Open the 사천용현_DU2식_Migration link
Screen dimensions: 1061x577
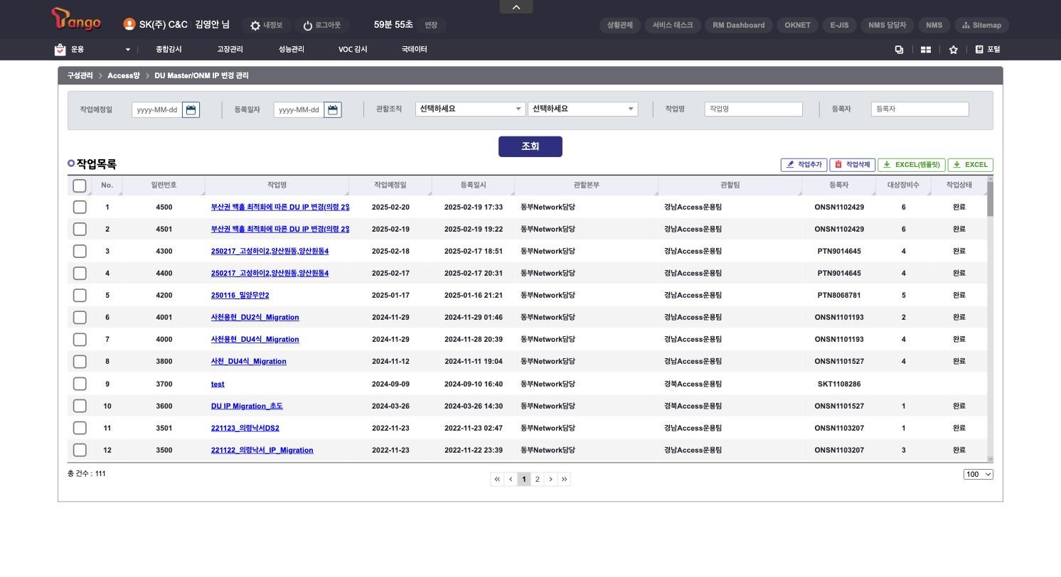pos(255,318)
